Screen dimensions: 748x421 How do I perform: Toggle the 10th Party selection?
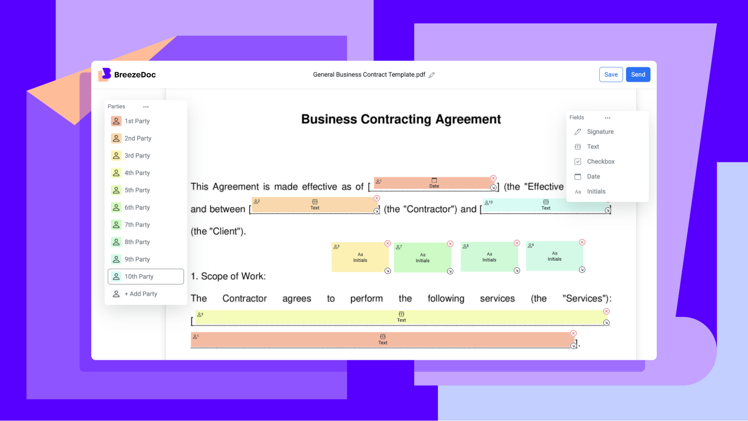[x=146, y=277]
